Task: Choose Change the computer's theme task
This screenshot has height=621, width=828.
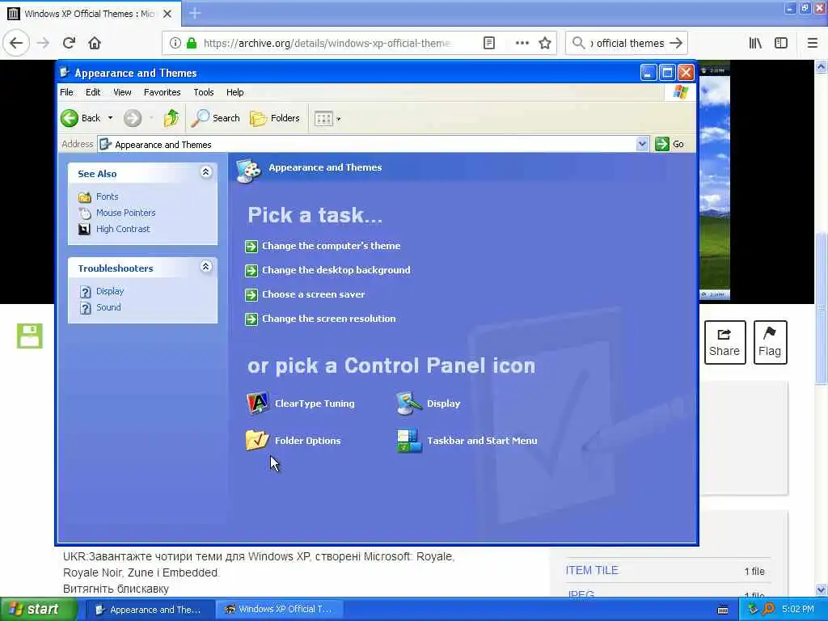Action: [x=331, y=246]
